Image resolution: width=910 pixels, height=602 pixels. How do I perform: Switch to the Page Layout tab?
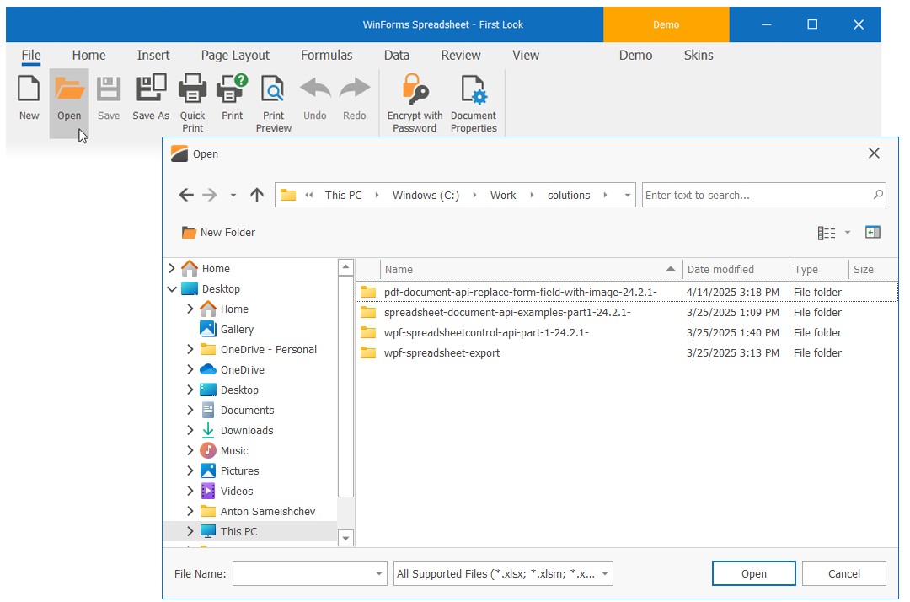(x=235, y=56)
